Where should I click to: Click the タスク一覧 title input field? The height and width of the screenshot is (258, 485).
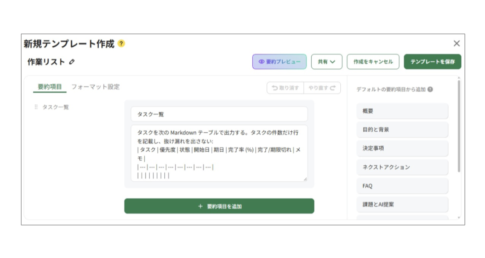point(219,114)
